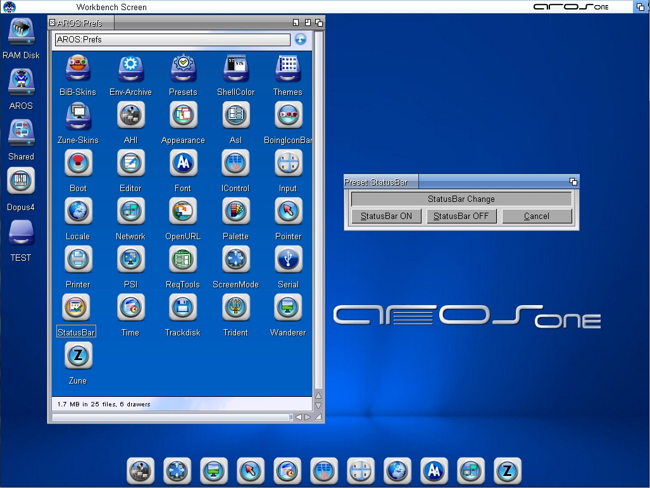Open the ScreenMode preferences icon

235,260
